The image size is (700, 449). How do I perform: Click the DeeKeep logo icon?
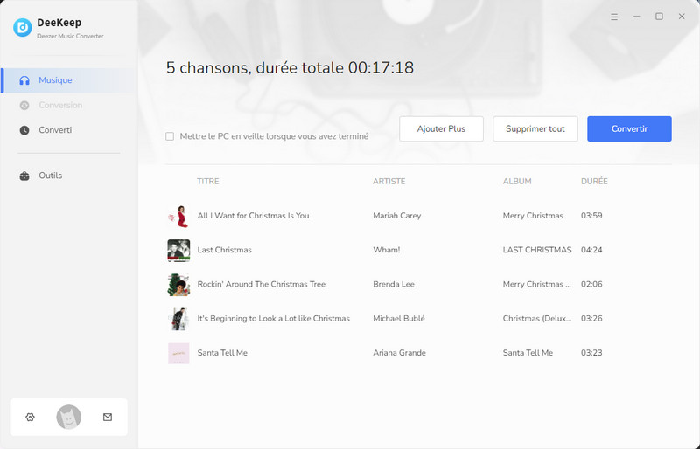point(23,28)
